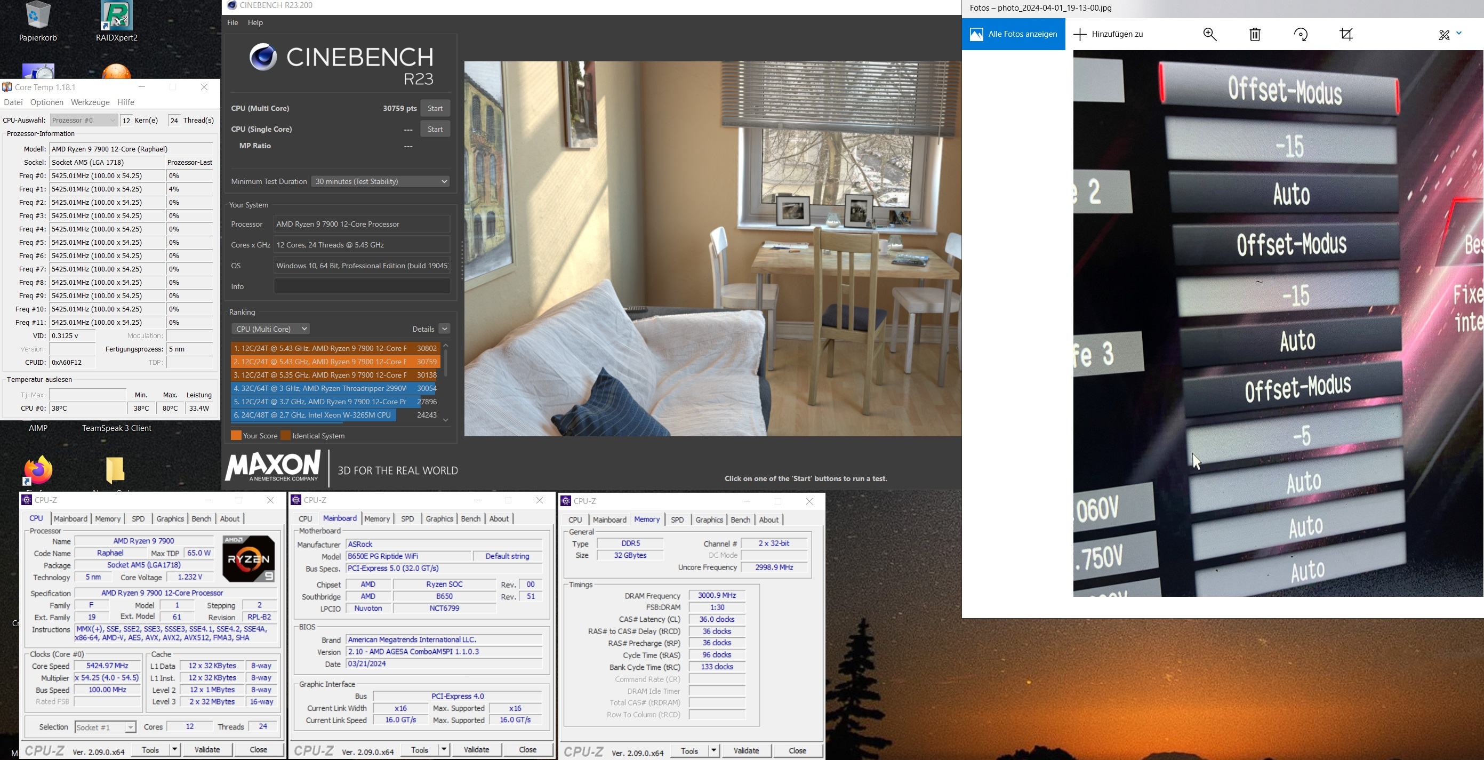Open Datei menu in Core Temp
Image resolution: width=1484 pixels, height=760 pixels.
tap(13, 102)
